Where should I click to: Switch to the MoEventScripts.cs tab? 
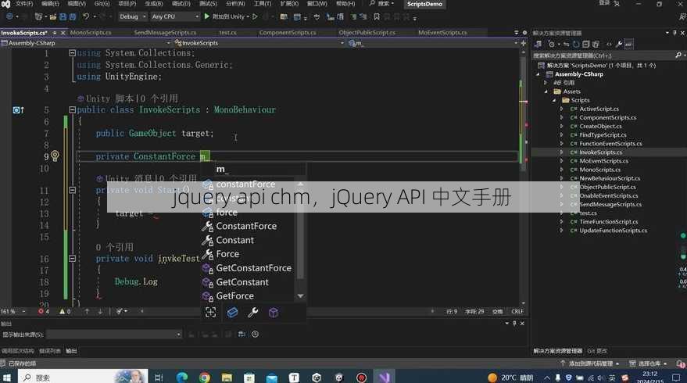tap(442, 32)
